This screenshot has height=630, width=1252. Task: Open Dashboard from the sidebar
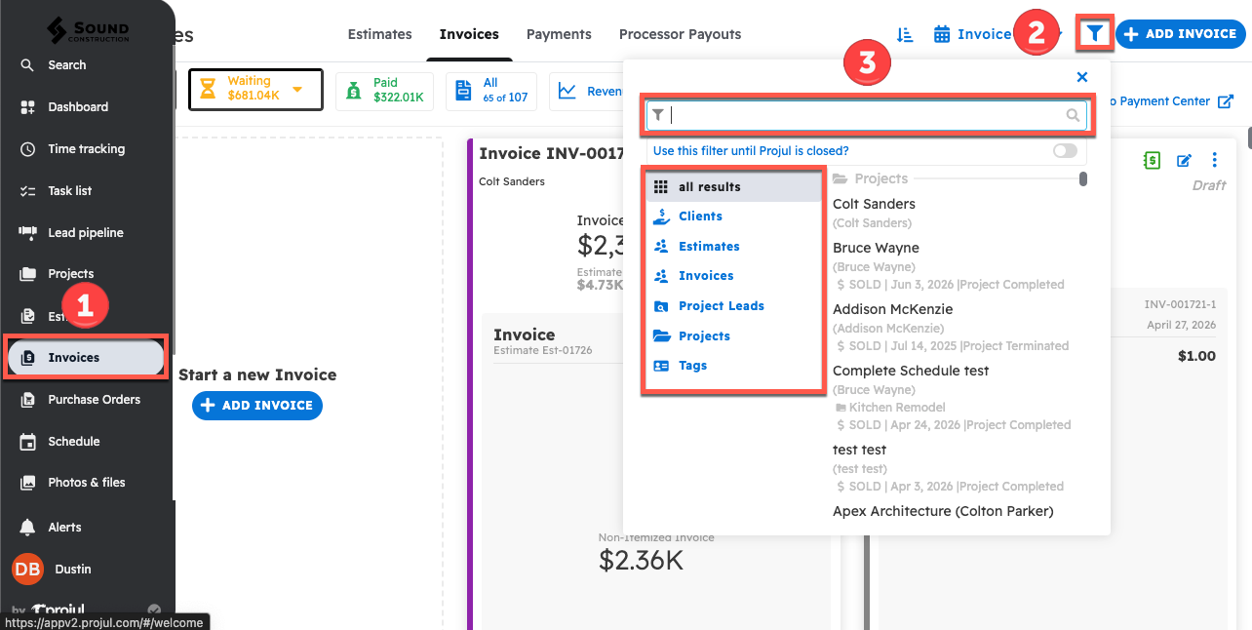78,107
